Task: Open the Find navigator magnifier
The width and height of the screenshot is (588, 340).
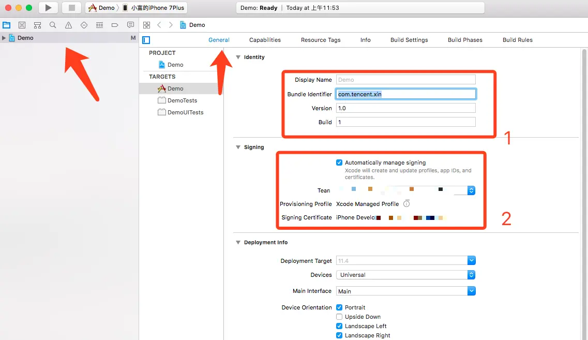Action: point(53,25)
